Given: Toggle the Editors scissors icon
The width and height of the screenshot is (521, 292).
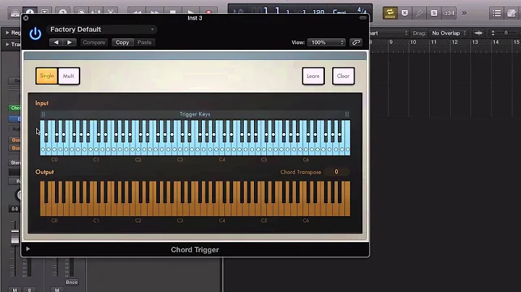Looking at the screenshot, I should click(111, 12).
